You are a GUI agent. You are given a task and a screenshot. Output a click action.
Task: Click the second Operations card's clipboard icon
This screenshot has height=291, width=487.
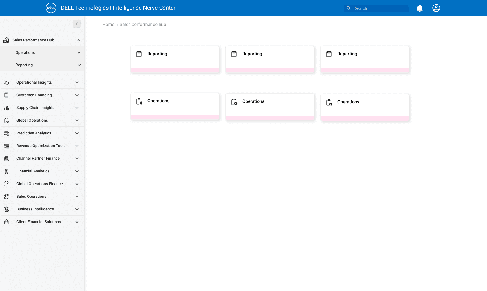click(234, 102)
